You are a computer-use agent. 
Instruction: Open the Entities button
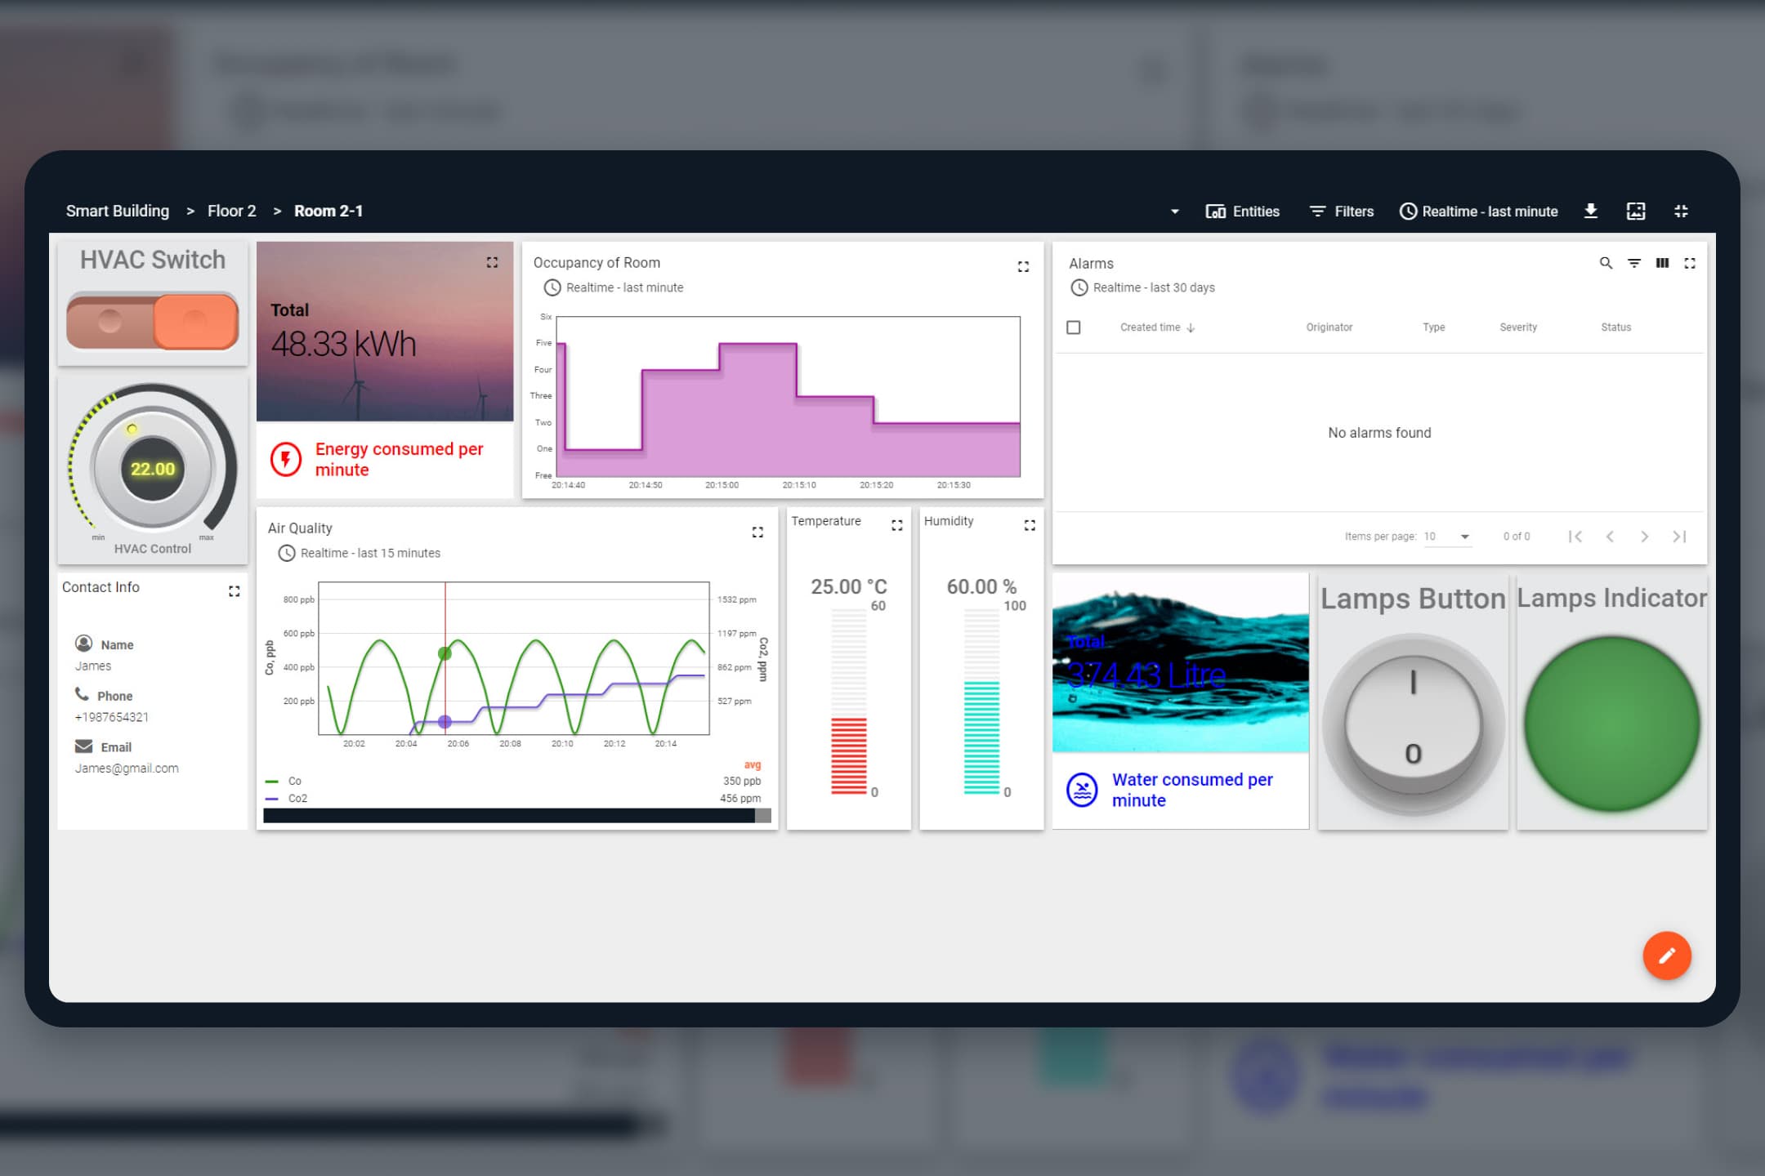pyautogui.click(x=1243, y=212)
